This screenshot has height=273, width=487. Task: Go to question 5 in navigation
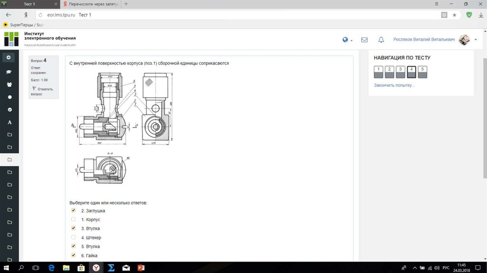coord(422,72)
